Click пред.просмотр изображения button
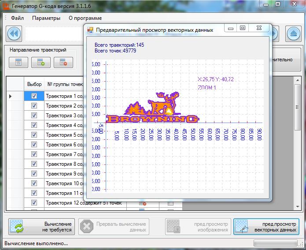Viewport: 306px width, 250px height. pyautogui.click(x=198, y=227)
